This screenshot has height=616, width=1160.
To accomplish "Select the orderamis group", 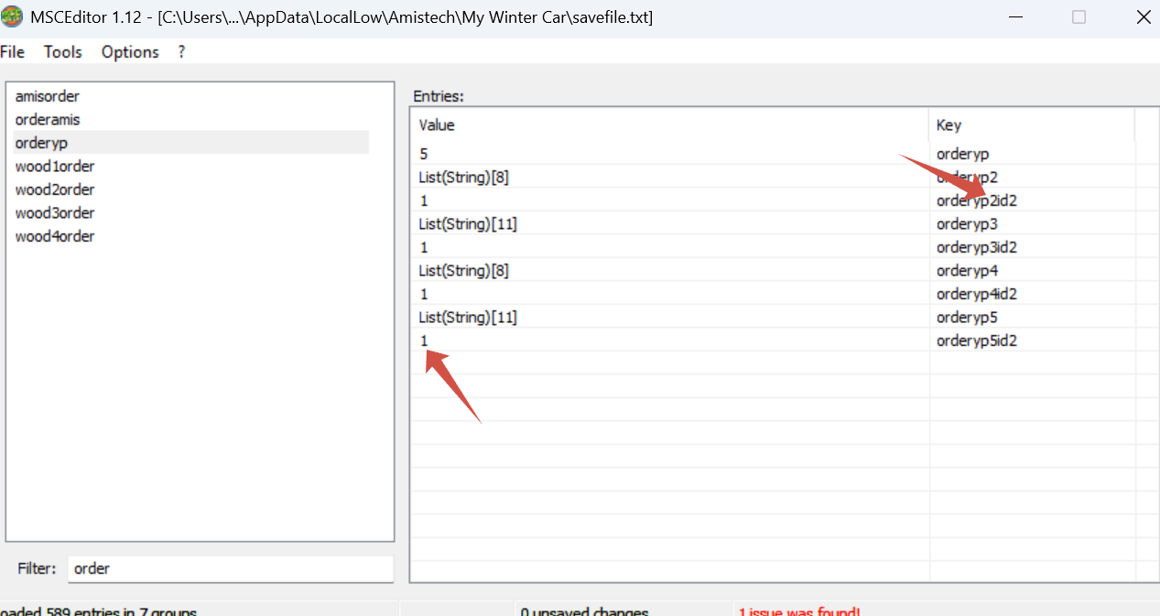I will pyautogui.click(x=48, y=119).
